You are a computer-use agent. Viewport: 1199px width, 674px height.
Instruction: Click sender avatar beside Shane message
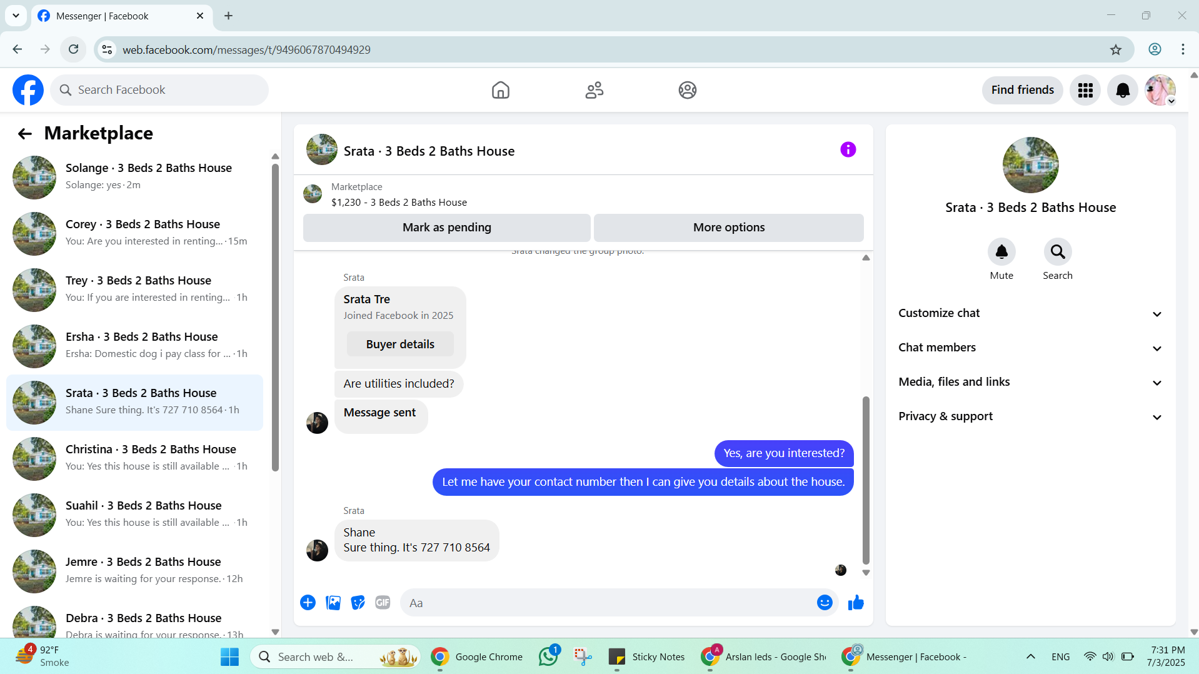click(x=317, y=550)
